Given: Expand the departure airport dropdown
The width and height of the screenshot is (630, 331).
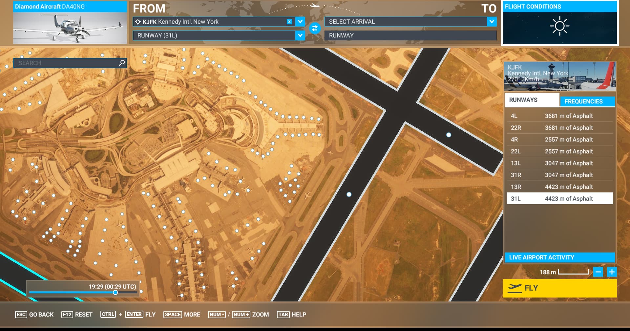Looking at the screenshot, I should tap(300, 22).
